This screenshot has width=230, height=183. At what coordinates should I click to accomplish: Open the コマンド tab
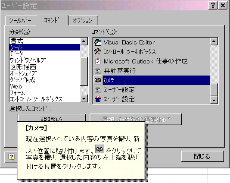(52, 20)
